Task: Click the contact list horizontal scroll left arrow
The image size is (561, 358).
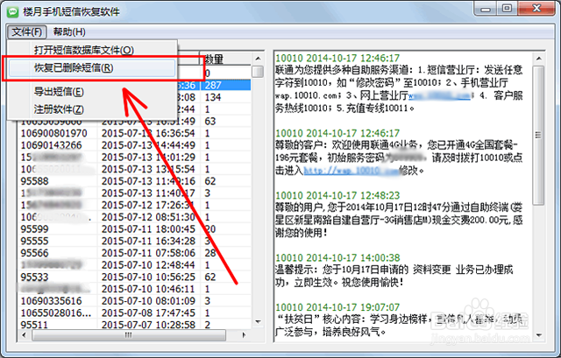Action: [x=24, y=335]
